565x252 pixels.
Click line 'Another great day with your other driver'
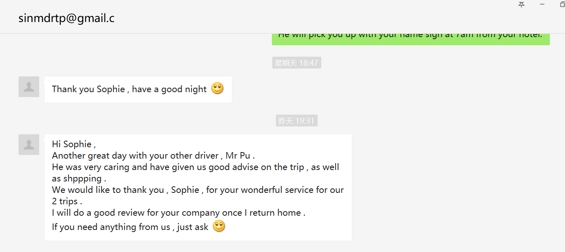[153, 155]
